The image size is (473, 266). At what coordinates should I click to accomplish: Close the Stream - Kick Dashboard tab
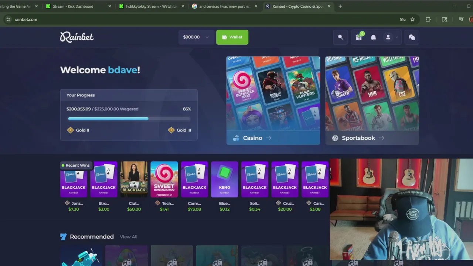[x=109, y=6]
